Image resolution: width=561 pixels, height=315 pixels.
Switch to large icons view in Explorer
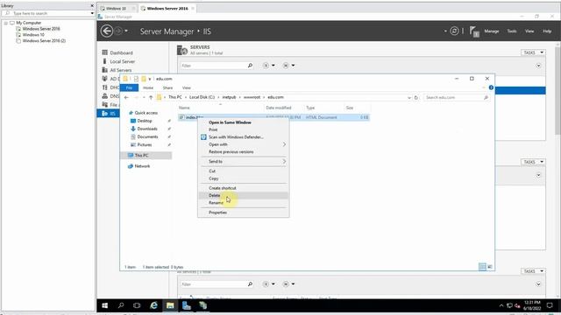(490, 266)
